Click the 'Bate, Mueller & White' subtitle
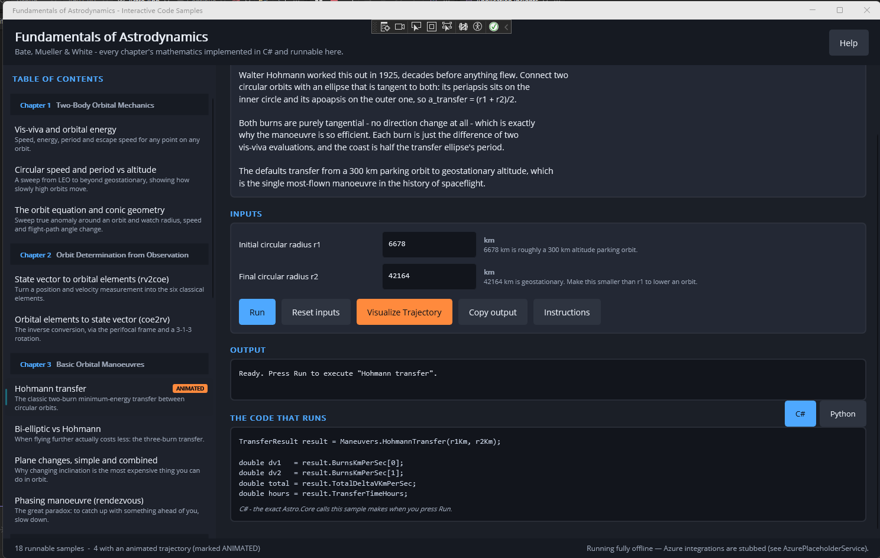This screenshot has height=558, width=880. coord(179,51)
